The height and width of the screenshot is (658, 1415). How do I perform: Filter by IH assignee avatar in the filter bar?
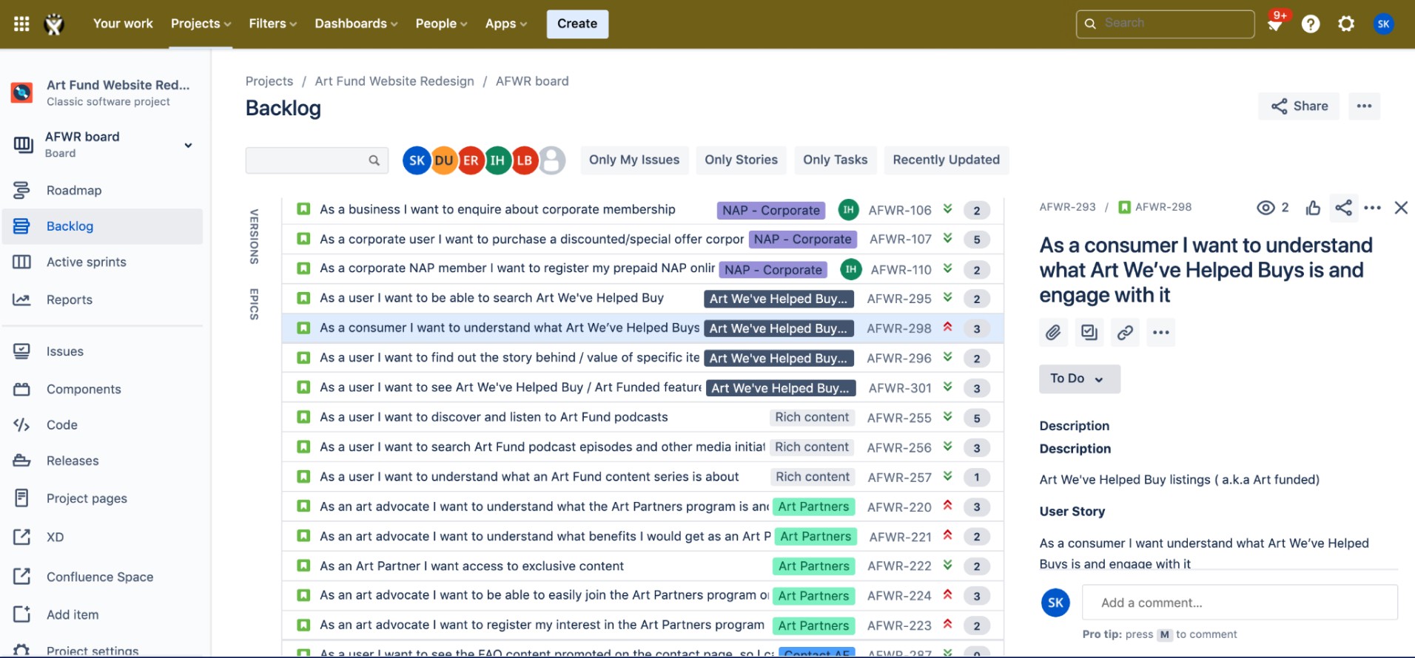pos(497,160)
